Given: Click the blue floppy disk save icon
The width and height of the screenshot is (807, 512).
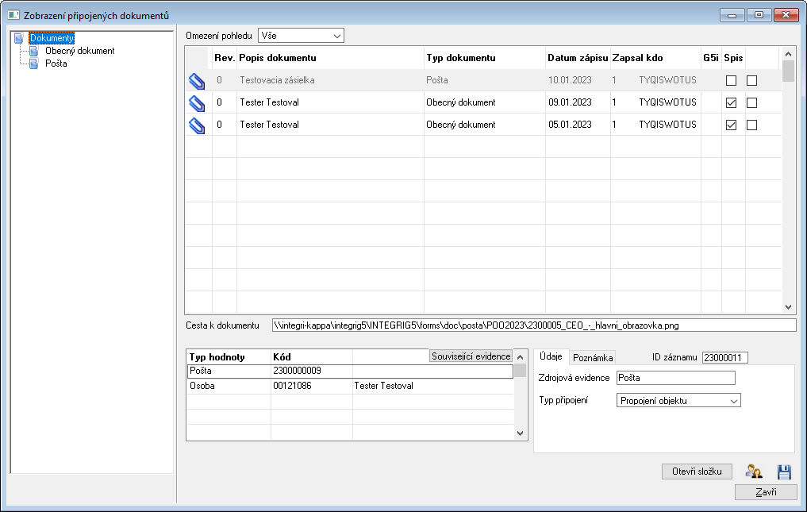Looking at the screenshot, I should 784,472.
